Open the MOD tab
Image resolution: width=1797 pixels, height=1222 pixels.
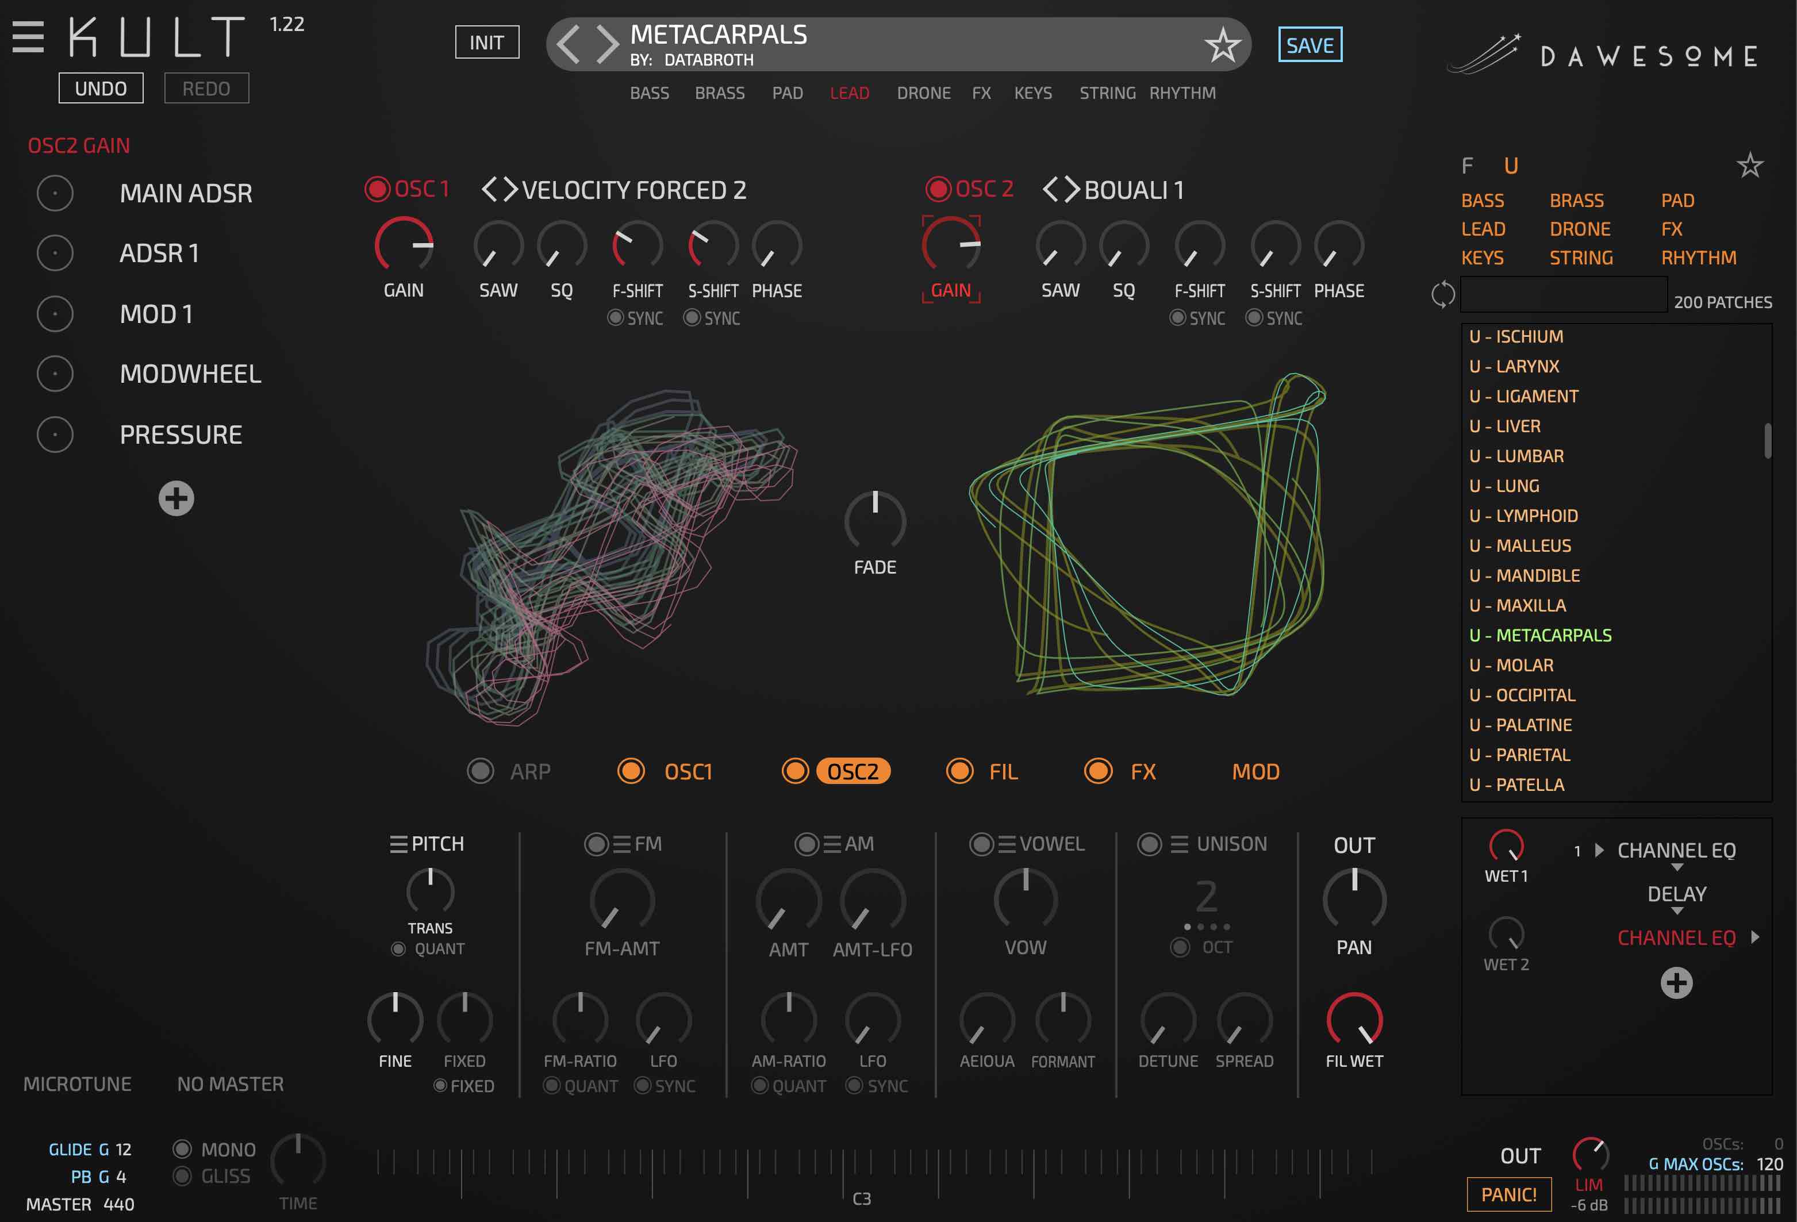click(1255, 771)
